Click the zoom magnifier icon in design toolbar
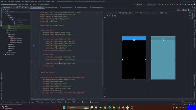 click(123, 13)
